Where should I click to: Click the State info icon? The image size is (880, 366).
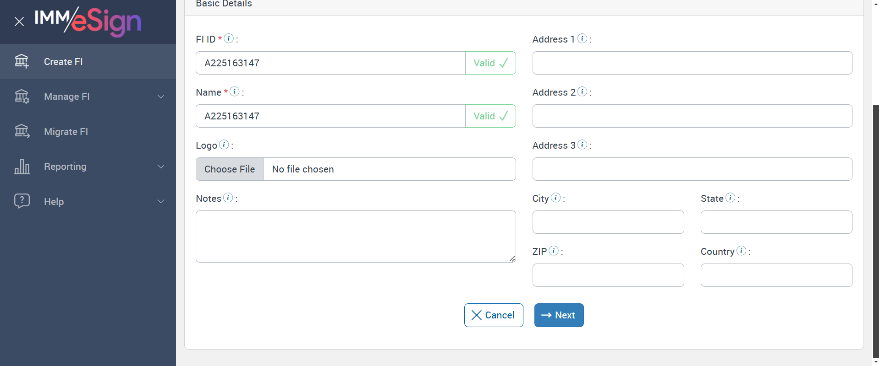coord(730,198)
